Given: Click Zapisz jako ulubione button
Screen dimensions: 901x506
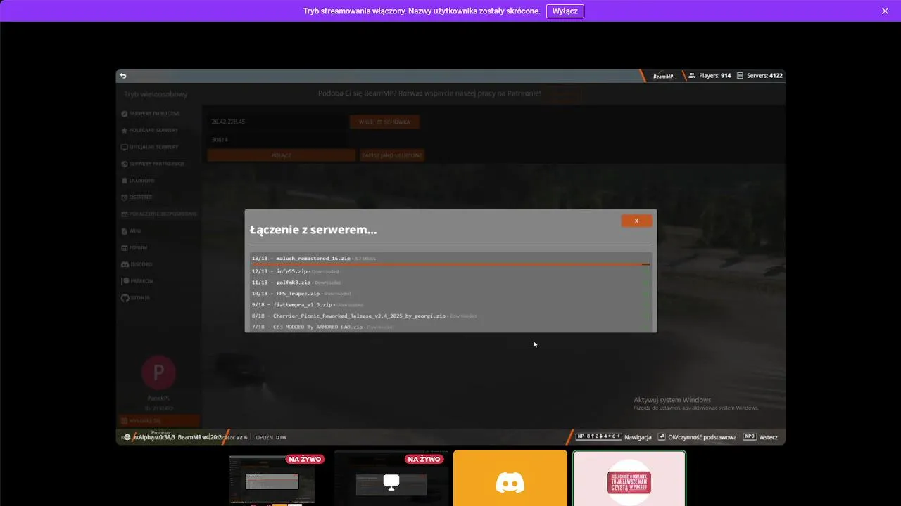Looking at the screenshot, I should click(x=392, y=155).
